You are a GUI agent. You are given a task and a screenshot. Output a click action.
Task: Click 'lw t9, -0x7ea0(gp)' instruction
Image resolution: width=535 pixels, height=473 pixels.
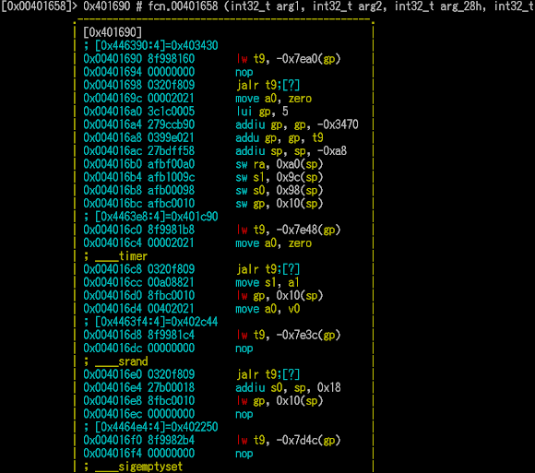(x=288, y=59)
